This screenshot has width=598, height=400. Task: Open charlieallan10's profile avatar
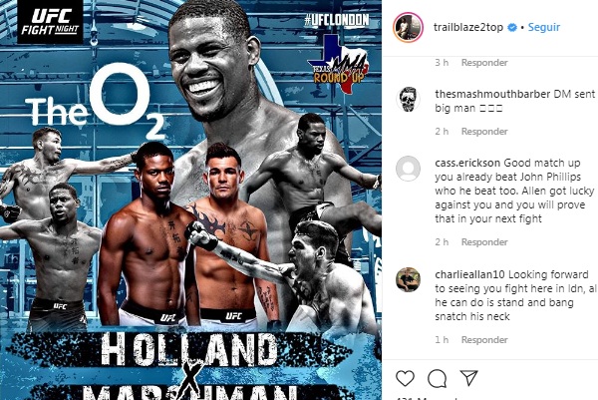pyautogui.click(x=408, y=279)
